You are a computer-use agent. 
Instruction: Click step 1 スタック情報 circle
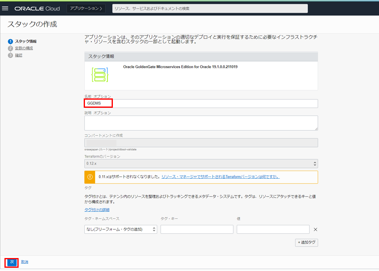click(11, 41)
